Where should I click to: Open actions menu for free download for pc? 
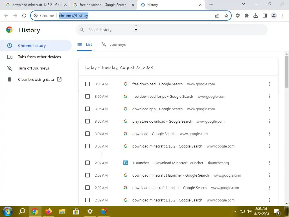click(269, 97)
